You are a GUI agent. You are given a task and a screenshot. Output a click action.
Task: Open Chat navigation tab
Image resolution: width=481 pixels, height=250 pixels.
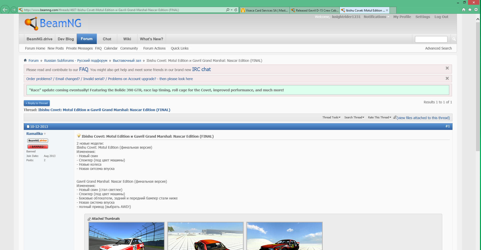pyautogui.click(x=107, y=39)
